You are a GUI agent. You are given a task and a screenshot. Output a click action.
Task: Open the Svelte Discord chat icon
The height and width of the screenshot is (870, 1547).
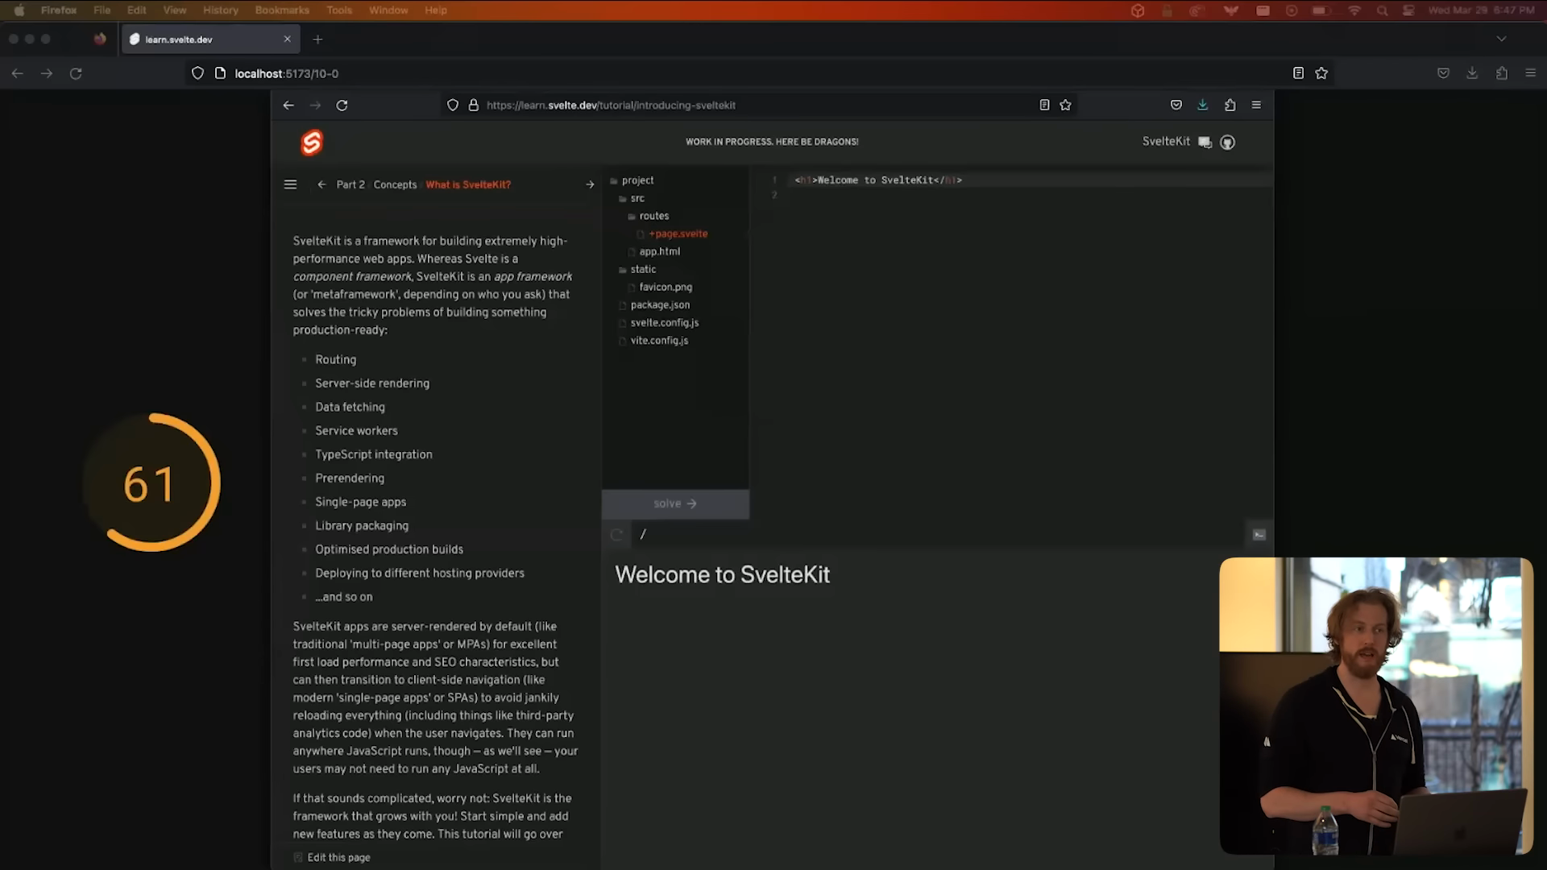point(1205,143)
